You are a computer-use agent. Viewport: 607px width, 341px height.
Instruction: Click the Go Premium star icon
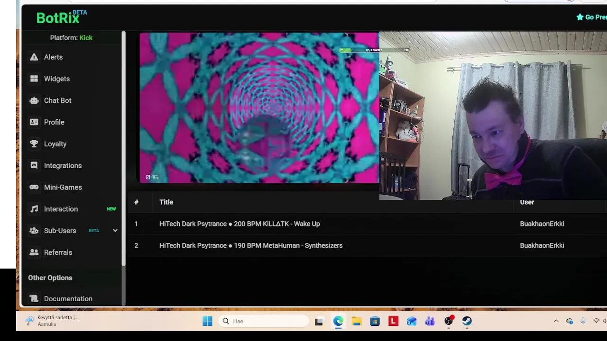(580, 17)
